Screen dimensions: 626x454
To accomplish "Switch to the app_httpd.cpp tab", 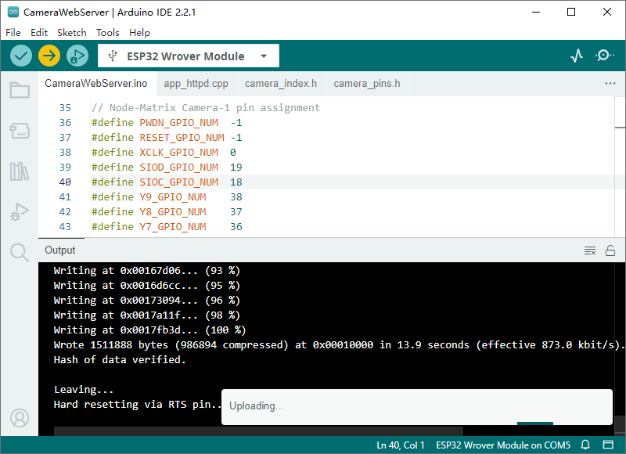I will (196, 84).
